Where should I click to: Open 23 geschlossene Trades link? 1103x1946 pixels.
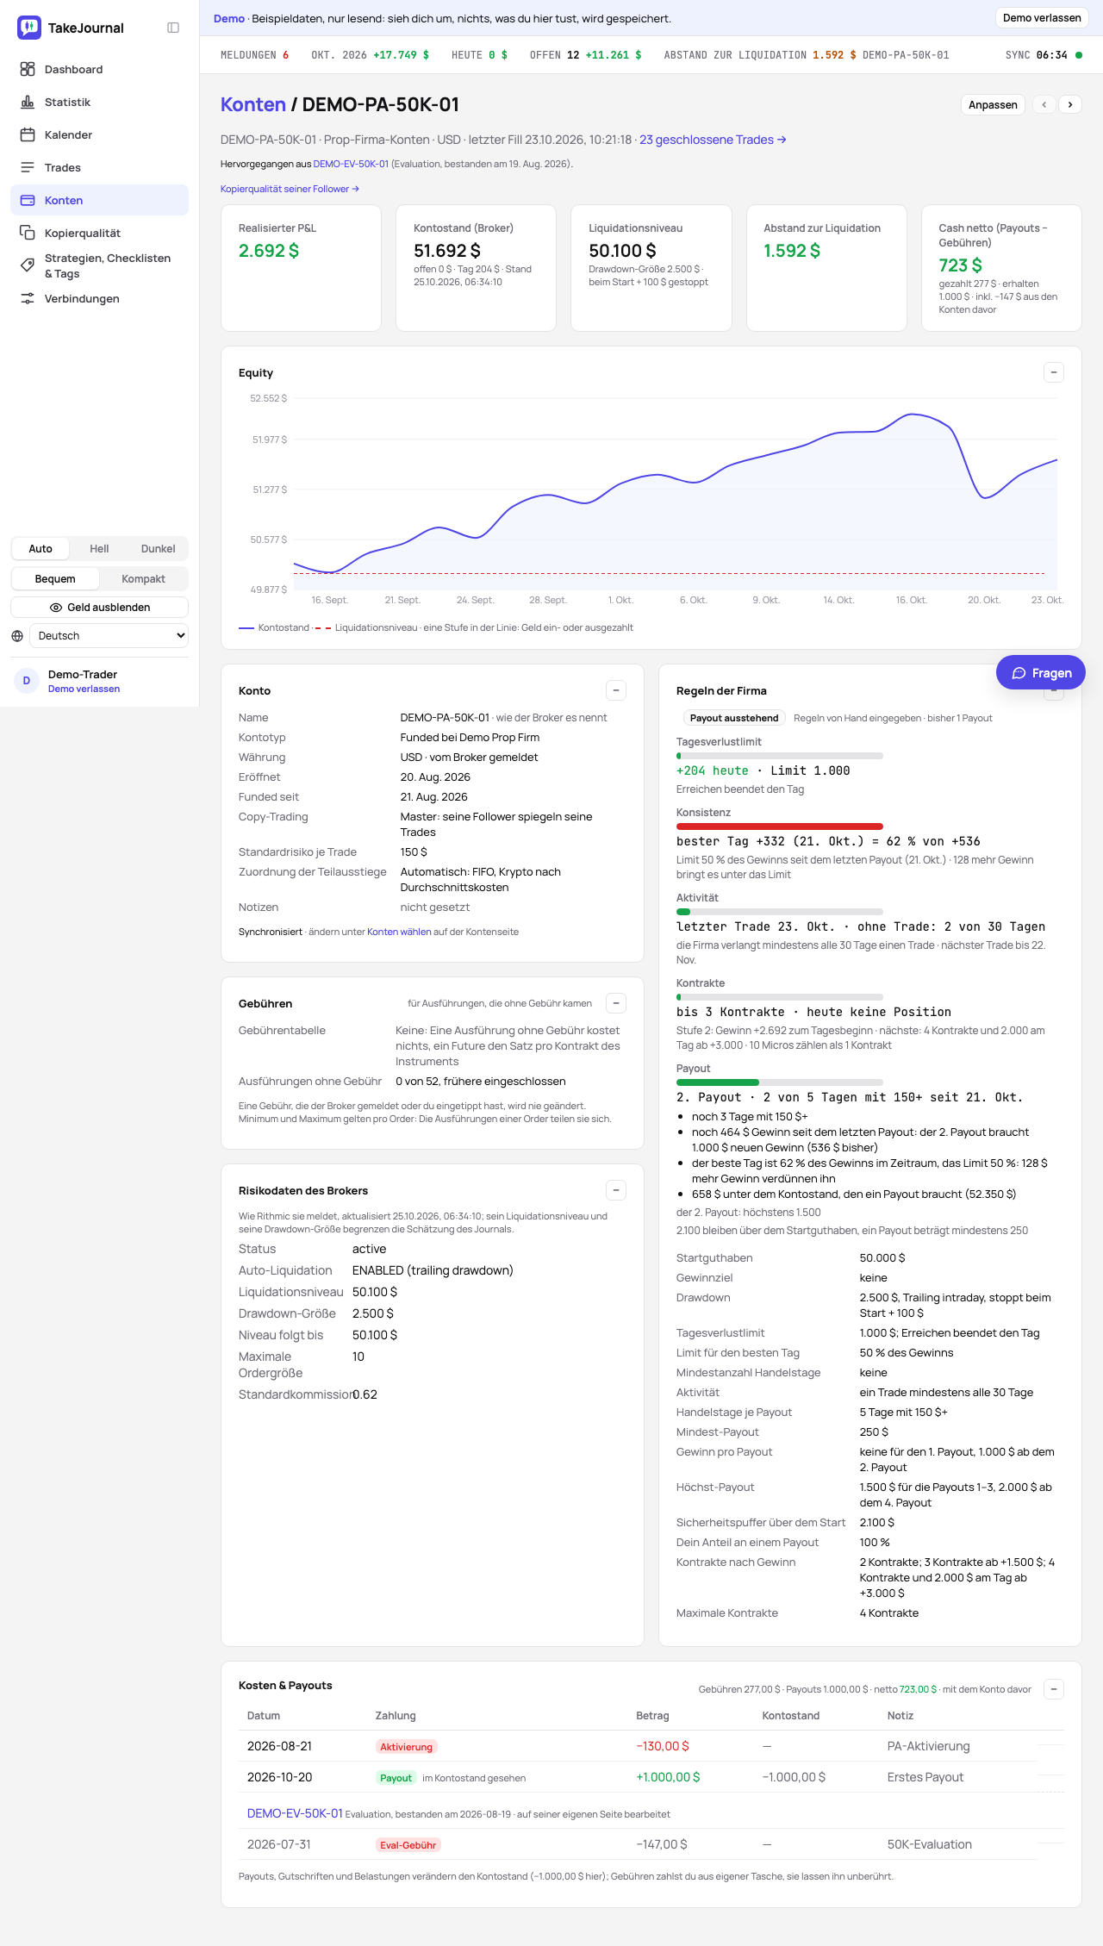coord(713,140)
